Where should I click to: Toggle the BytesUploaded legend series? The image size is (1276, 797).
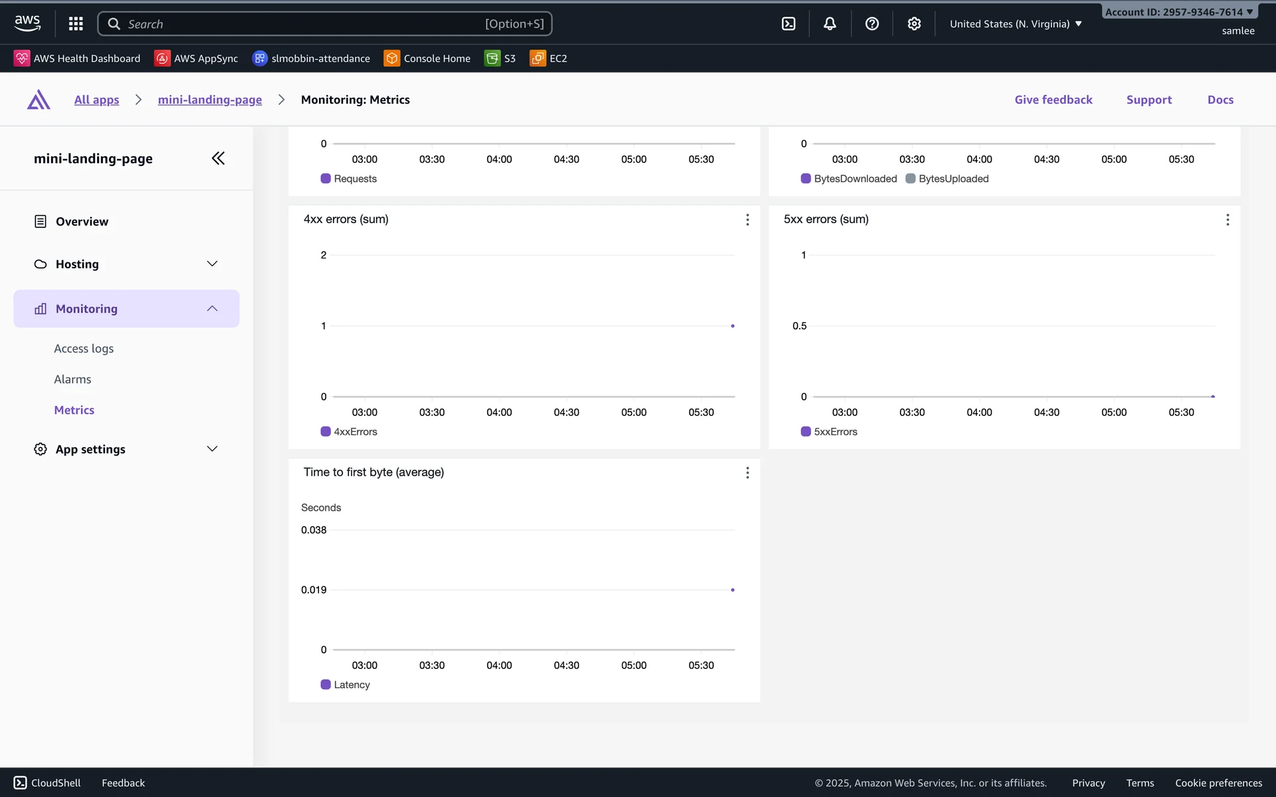947,179
